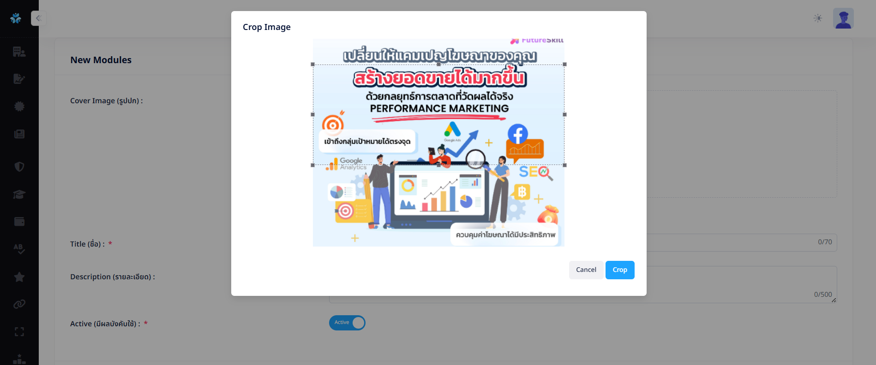Image resolution: width=876 pixels, height=365 pixels.
Task: Click the shield sidebar icon
Action: (19, 166)
